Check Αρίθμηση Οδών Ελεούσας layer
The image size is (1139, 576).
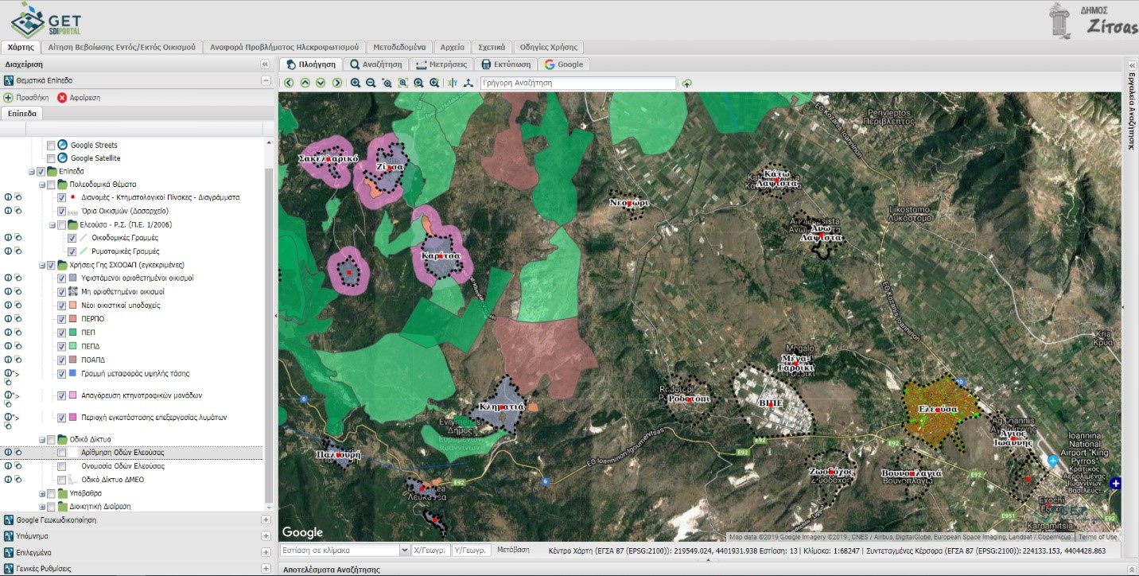pyautogui.click(x=61, y=453)
